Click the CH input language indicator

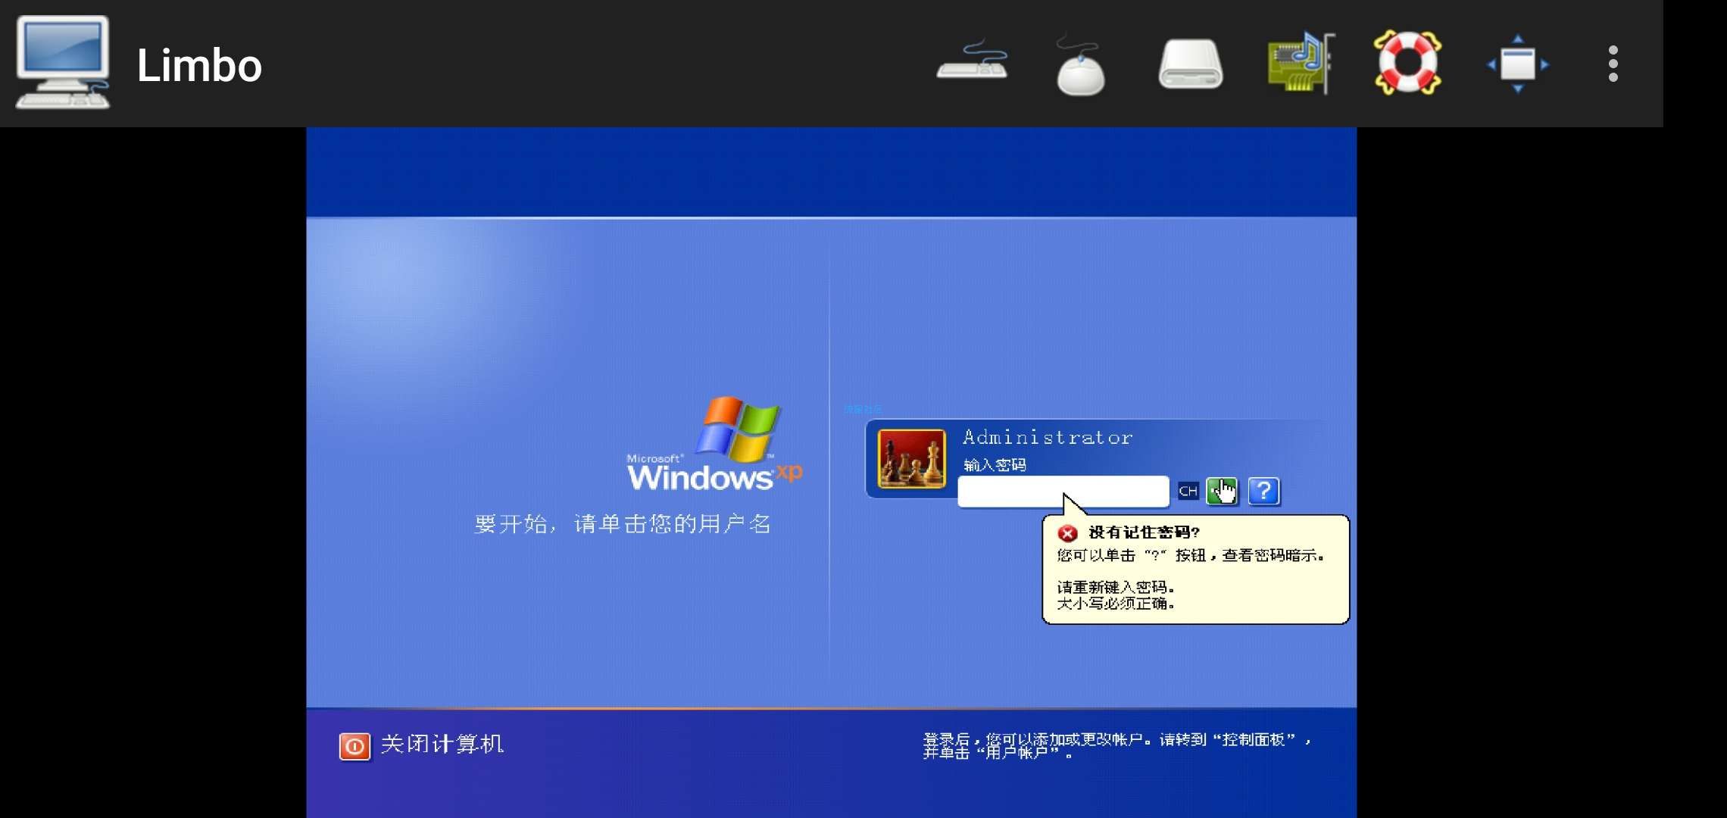[x=1188, y=492]
